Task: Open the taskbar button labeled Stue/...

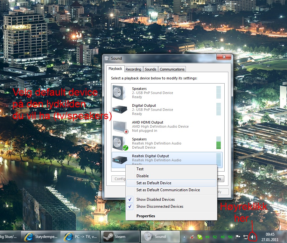Action: 10,237
